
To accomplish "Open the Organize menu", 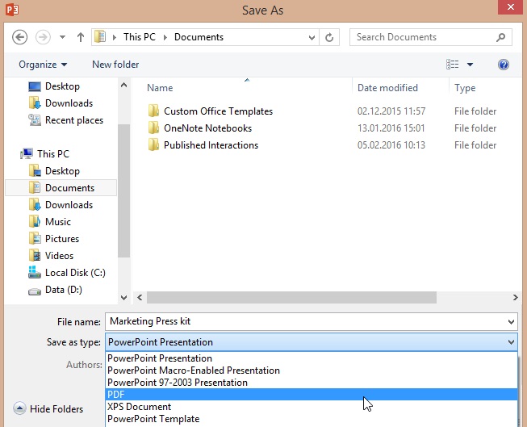I will tap(43, 65).
